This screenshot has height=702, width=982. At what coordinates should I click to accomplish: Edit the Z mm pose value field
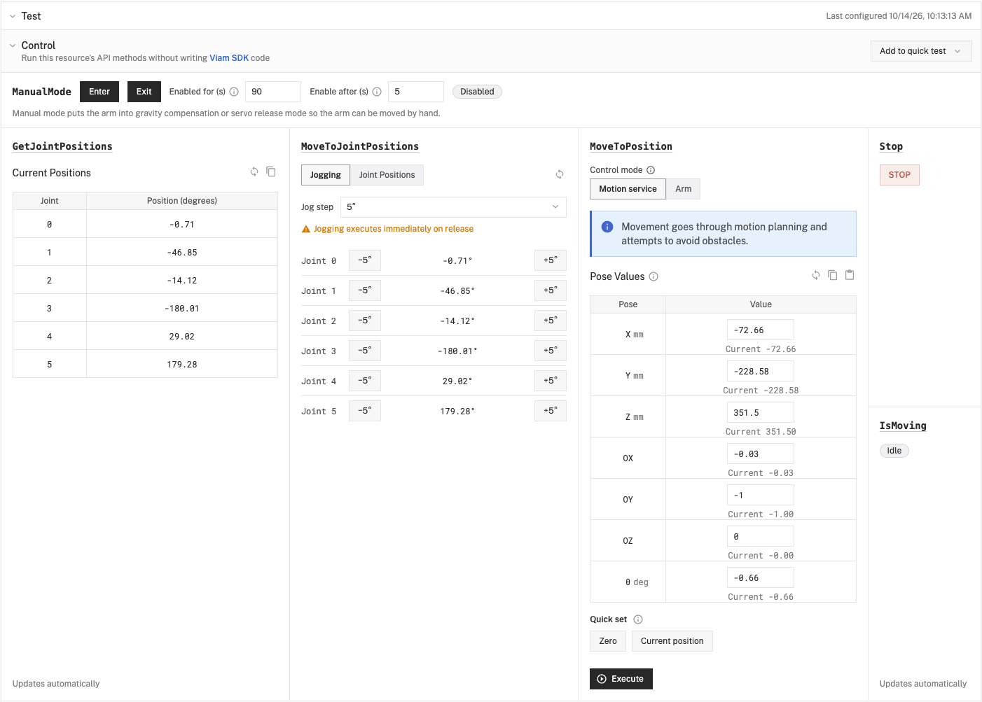coord(761,413)
